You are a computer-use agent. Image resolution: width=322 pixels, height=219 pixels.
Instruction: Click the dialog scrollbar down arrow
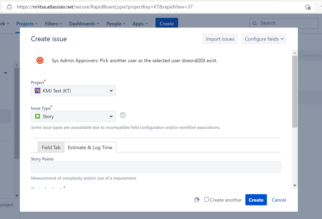pos(295,185)
